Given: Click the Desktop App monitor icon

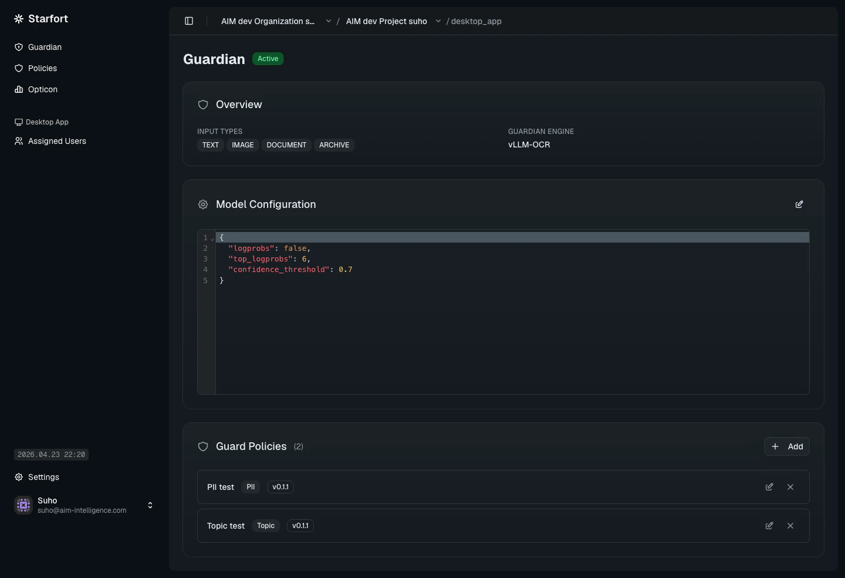Looking at the screenshot, I should [x=18, y=122].
